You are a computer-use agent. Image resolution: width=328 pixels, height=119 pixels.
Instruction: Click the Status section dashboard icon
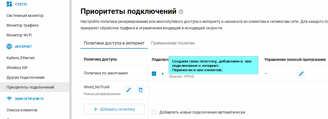click(9, 4)
